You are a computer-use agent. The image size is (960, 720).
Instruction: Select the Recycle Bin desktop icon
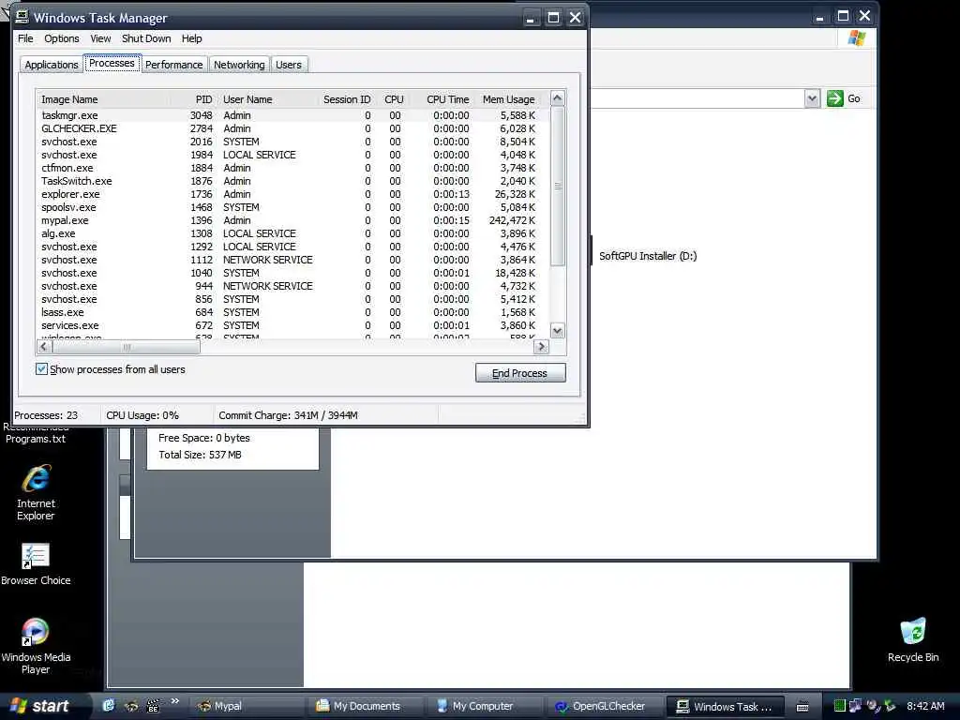(913, 640)
